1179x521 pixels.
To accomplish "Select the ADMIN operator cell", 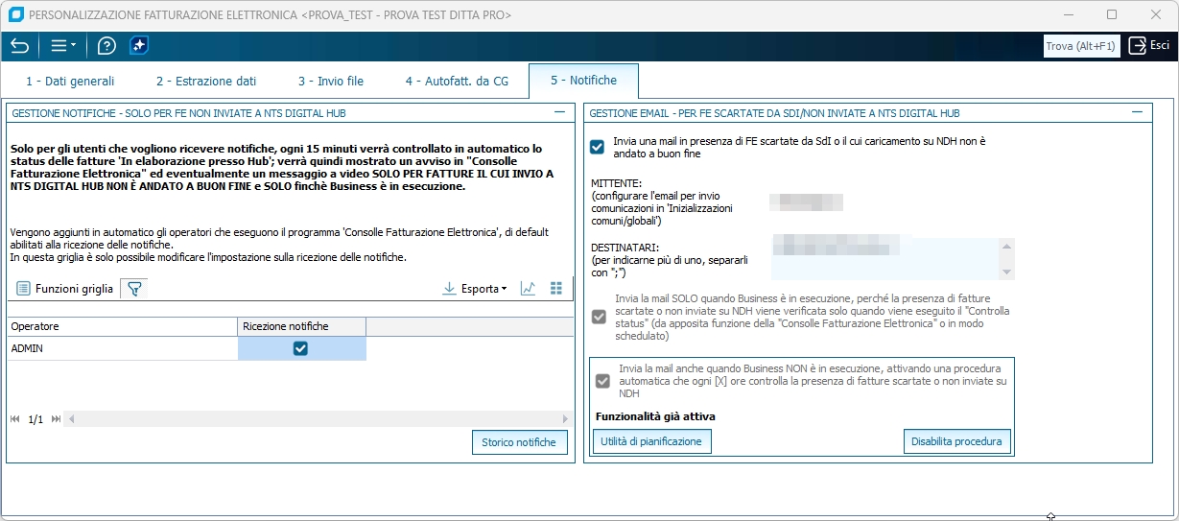I will (123, 348).
